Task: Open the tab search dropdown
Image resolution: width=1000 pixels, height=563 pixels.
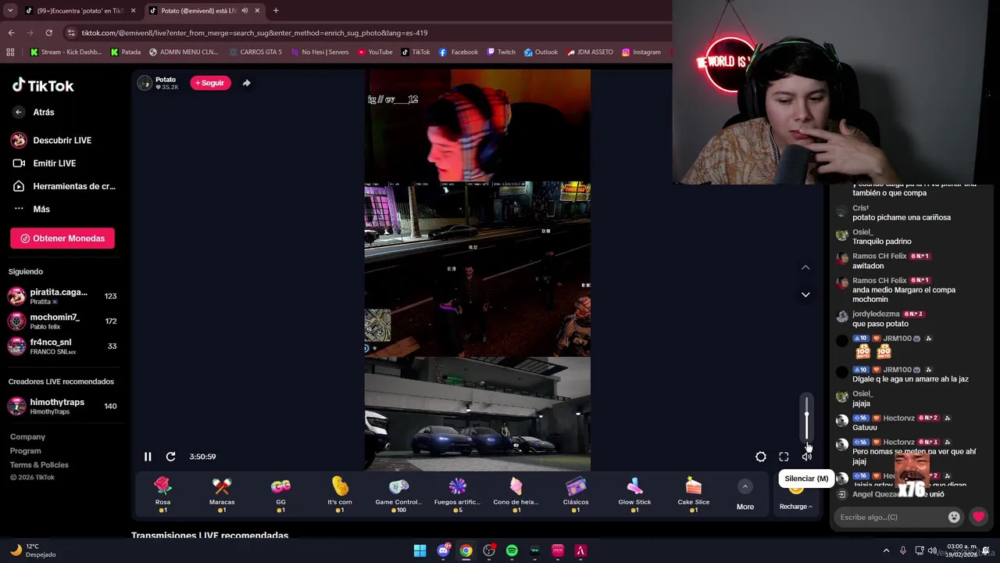Action: pos(10,11)
